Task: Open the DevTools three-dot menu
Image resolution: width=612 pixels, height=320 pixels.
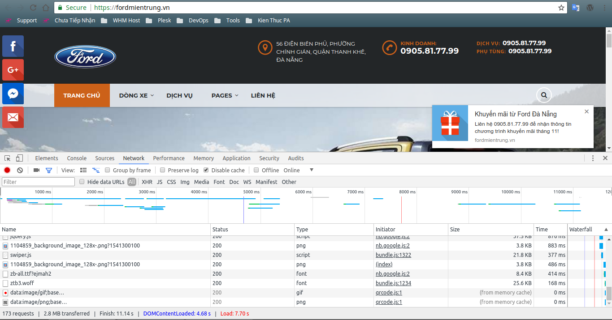Action: click(x=593, y=158)
